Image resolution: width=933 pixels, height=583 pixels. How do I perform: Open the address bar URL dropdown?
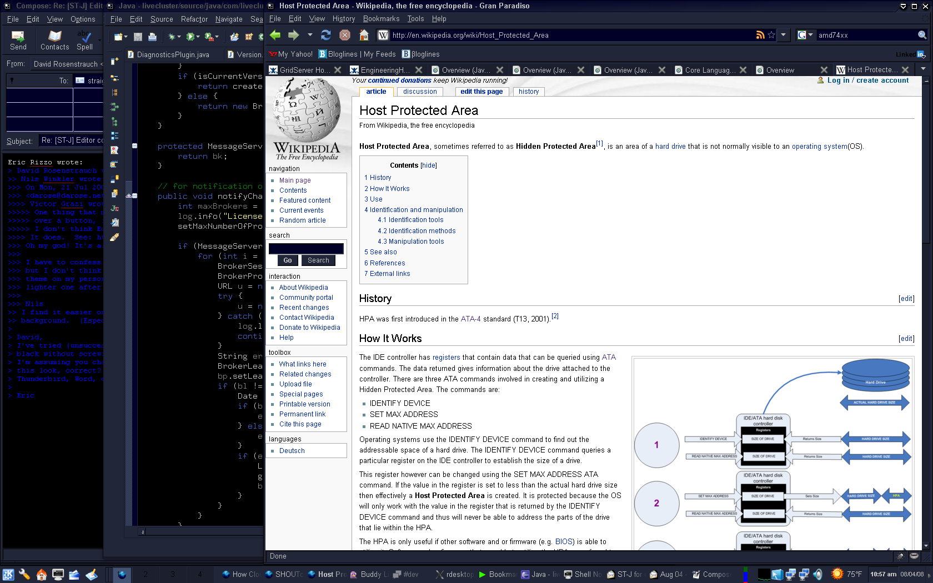click(783, 35)
